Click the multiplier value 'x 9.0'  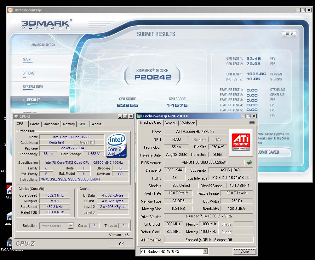click(54, 201)
